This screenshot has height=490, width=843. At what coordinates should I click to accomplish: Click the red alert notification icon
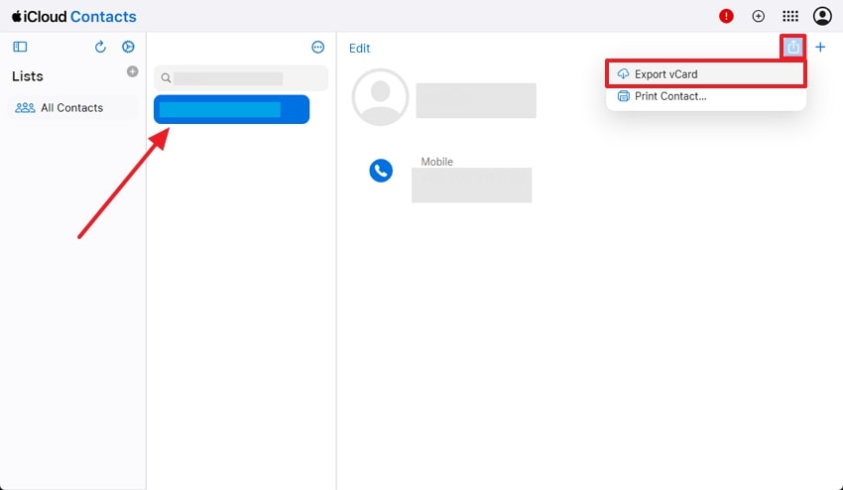pyautogui.click(x=726, y=16)
